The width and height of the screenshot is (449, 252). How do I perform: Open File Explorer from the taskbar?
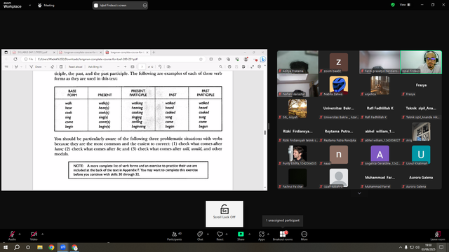40,247
